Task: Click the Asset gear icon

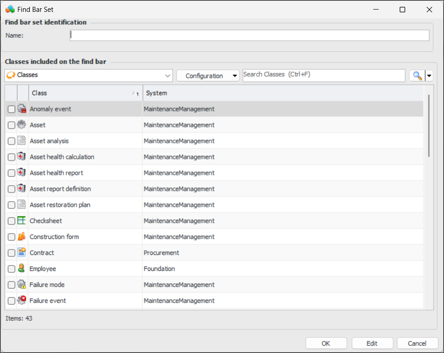Action: click(x=21, y=125)
